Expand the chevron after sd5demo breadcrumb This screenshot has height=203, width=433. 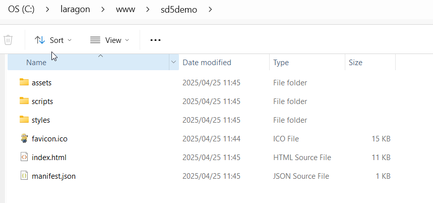210,10
